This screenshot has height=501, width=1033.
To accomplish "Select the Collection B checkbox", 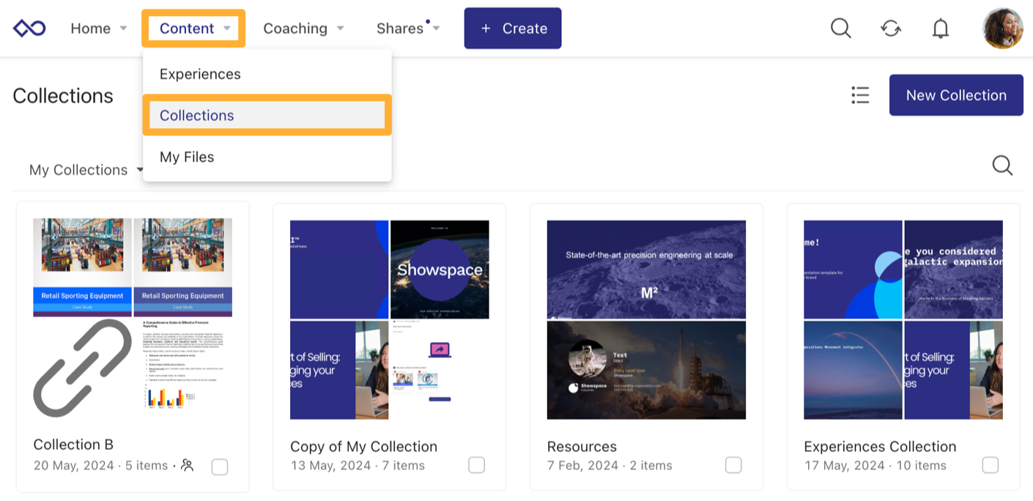I will point(219,467).
